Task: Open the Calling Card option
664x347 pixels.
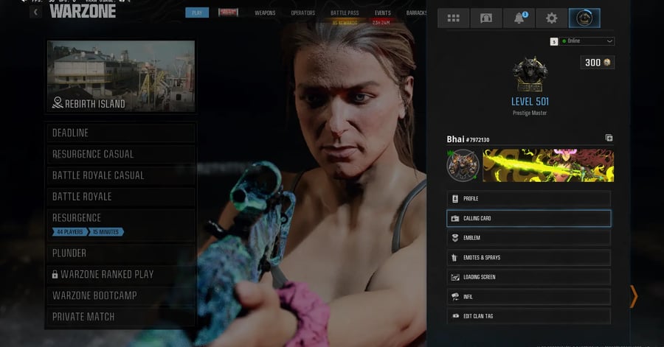Action: click(x=528, y=219)
